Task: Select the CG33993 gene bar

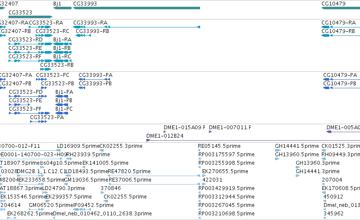Action: tap(137, 8)
